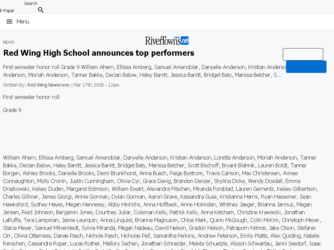Click the Red Wing High School headline
The image size is (334, 250).
click(x=99, y=53)
